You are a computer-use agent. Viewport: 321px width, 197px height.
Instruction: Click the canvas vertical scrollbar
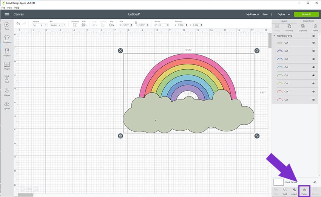point(270,40)
